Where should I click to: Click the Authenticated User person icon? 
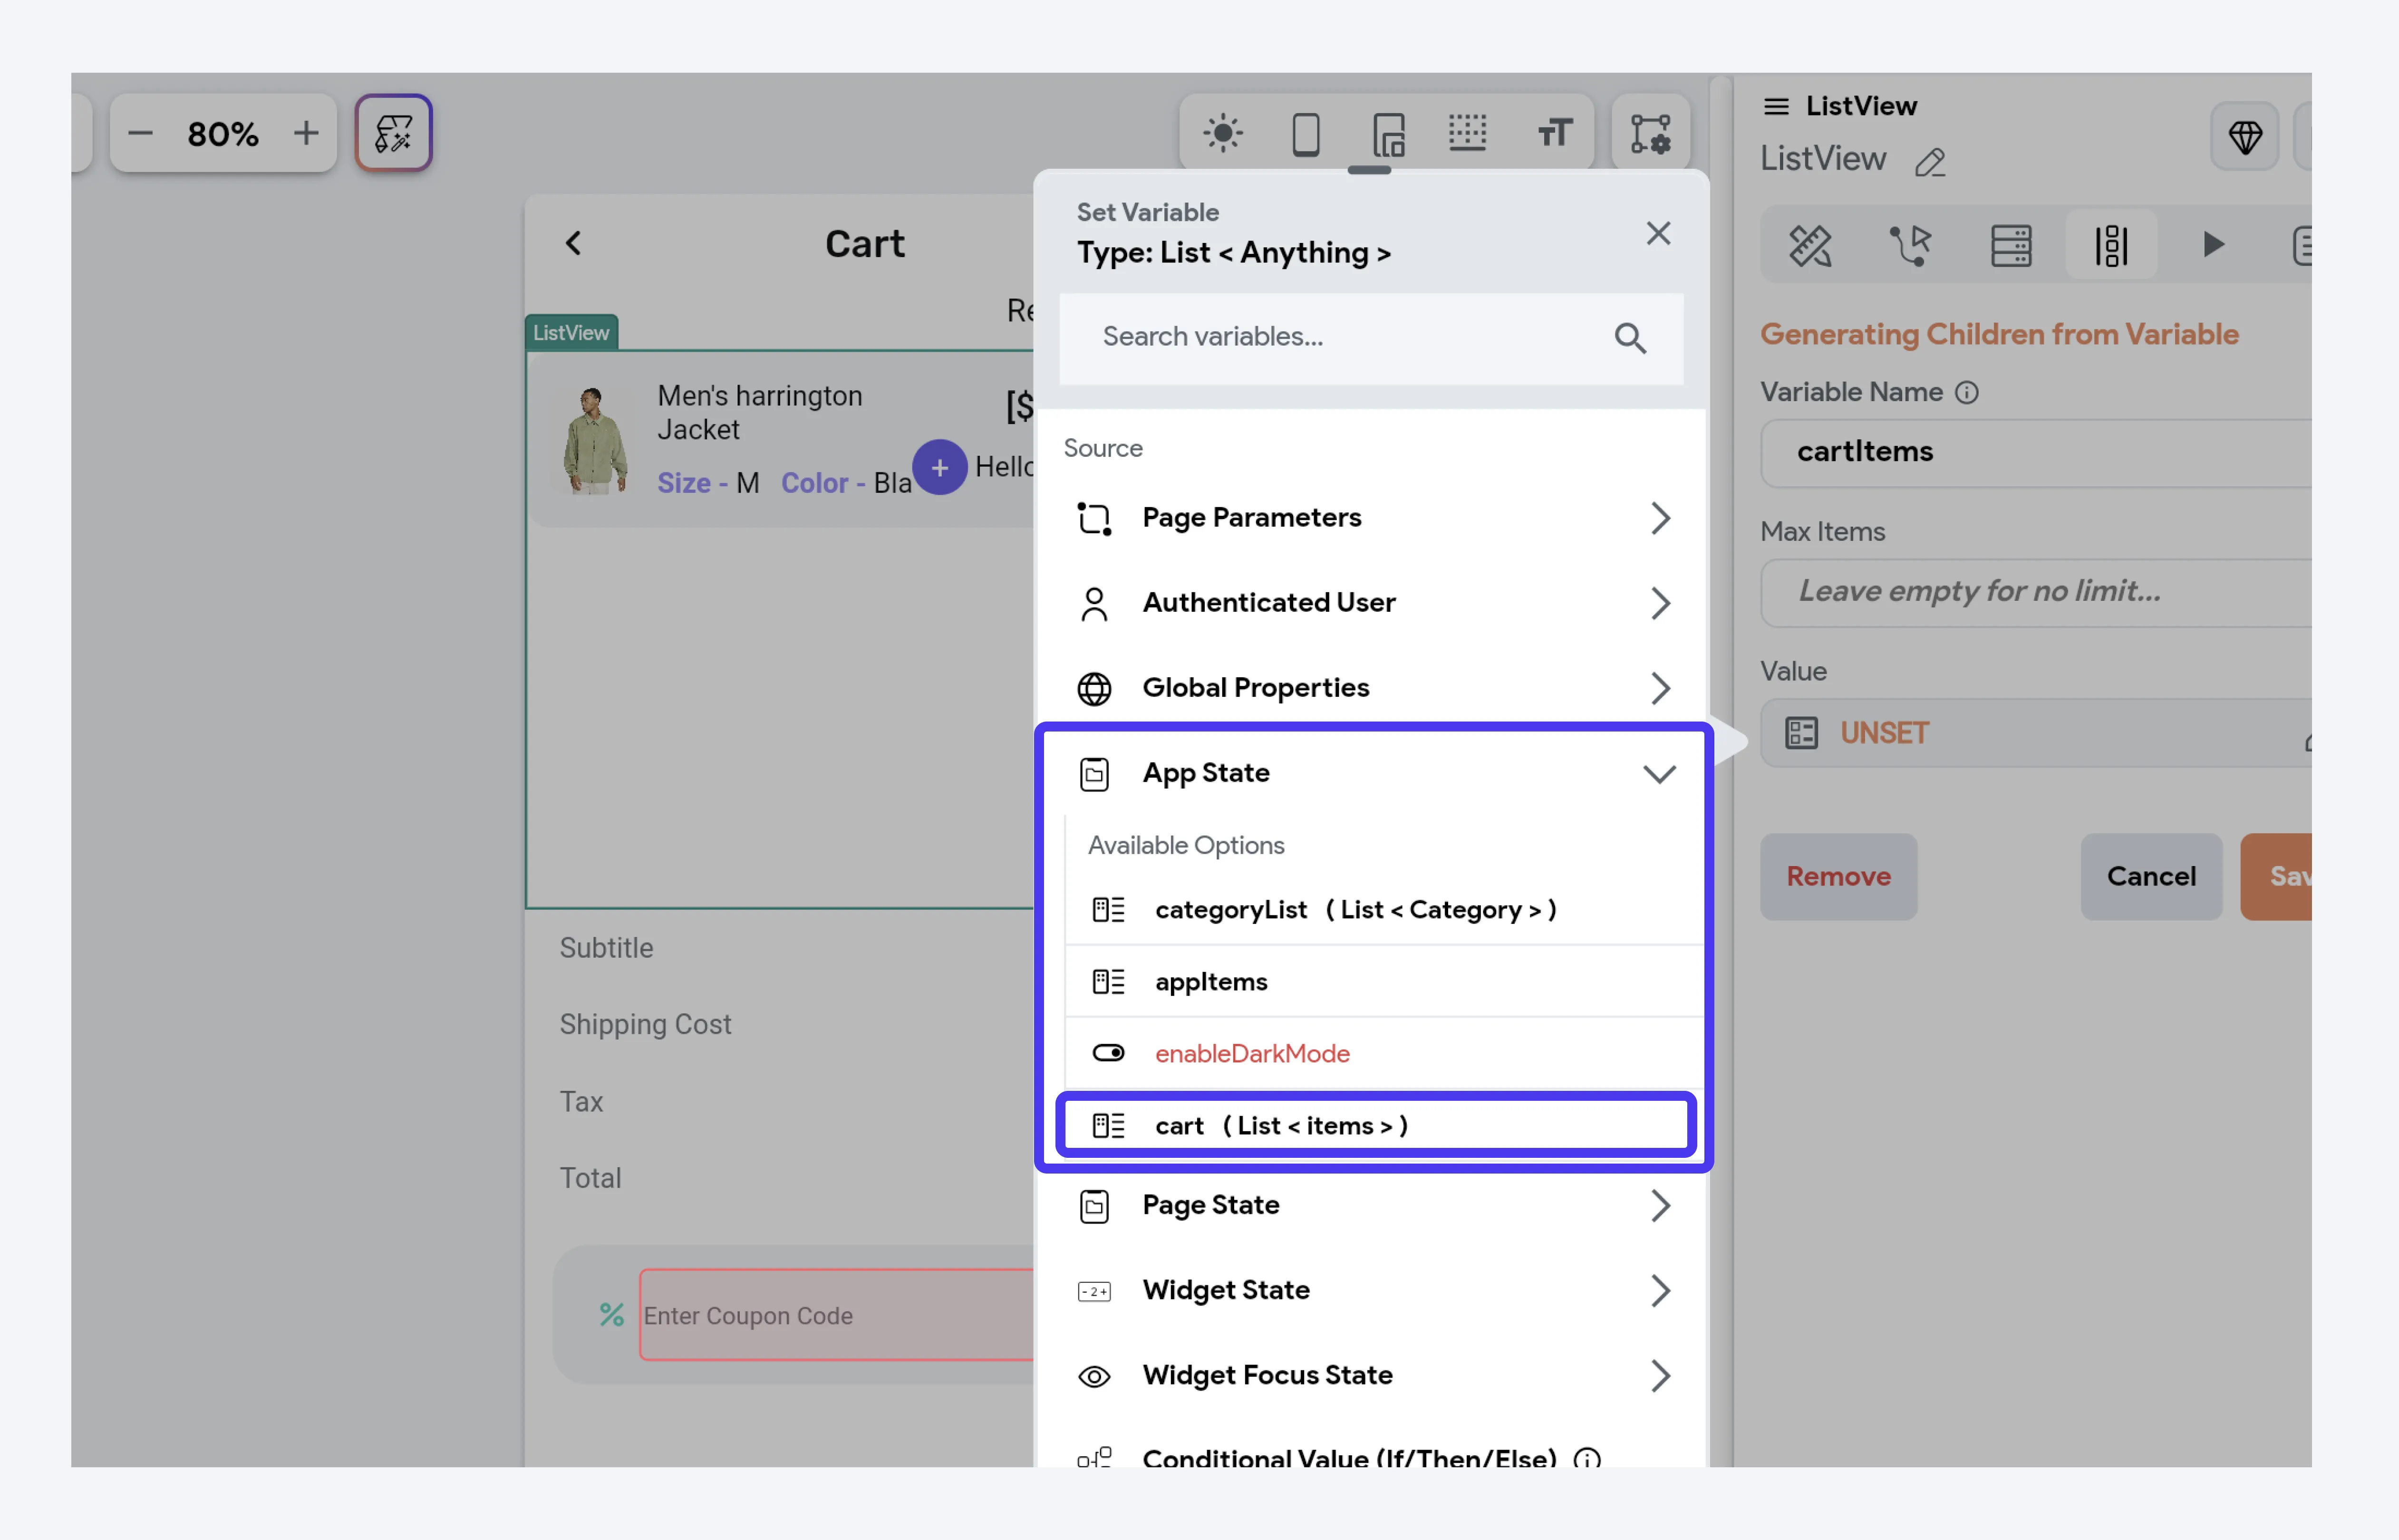(1094, 604)
